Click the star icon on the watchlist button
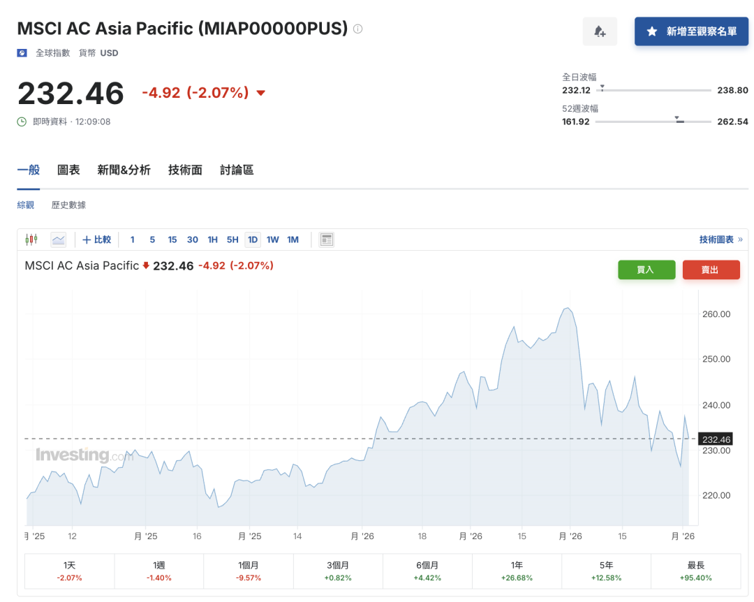Screen dimensions: 754x602 pos(652,31)
